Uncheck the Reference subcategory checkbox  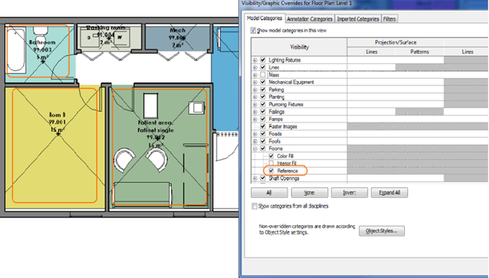271,171
